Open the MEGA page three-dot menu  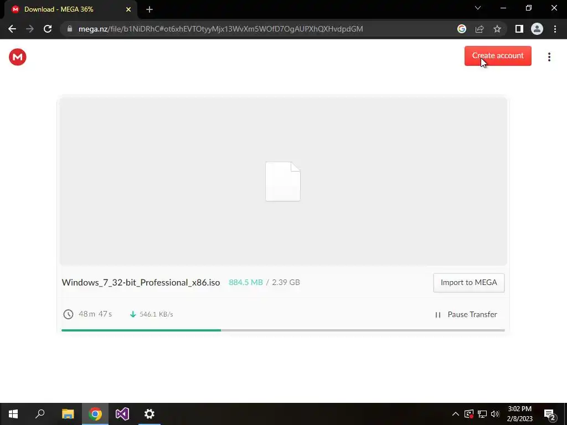click(x=549, y=57)
